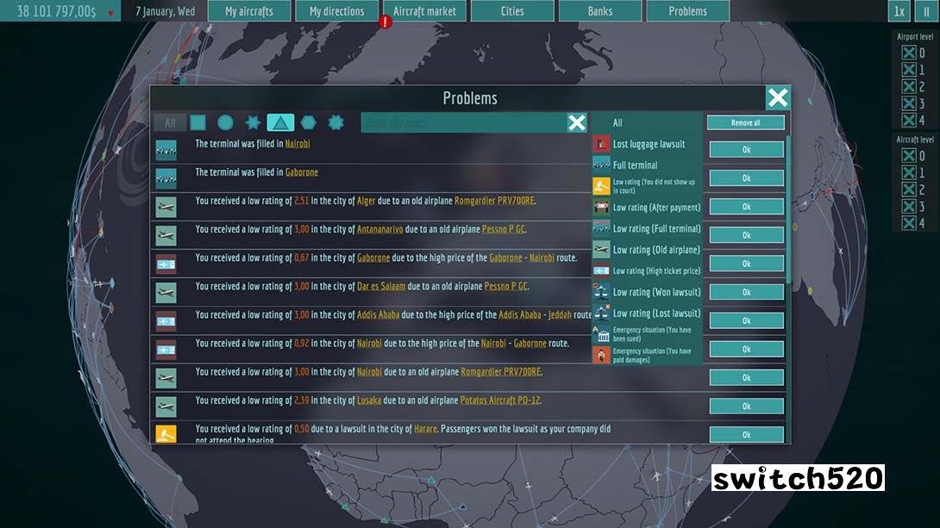Open the Antananarivo city link
Image resolution: width=940 pixels, height=528 pixels.
tap(380, 229)
